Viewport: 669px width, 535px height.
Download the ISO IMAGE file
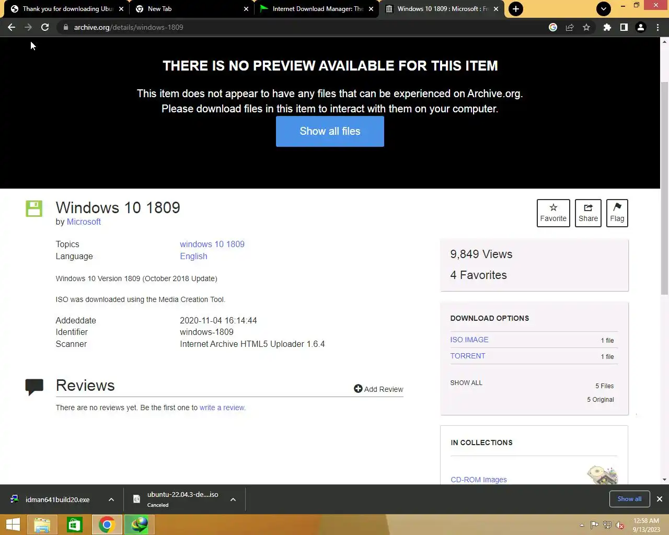(x=469, y=340)
